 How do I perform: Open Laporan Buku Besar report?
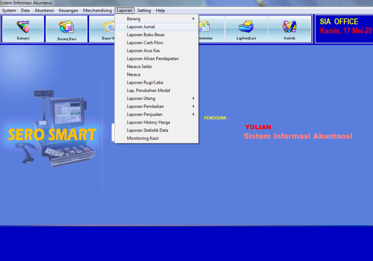[x=146, y=35]
